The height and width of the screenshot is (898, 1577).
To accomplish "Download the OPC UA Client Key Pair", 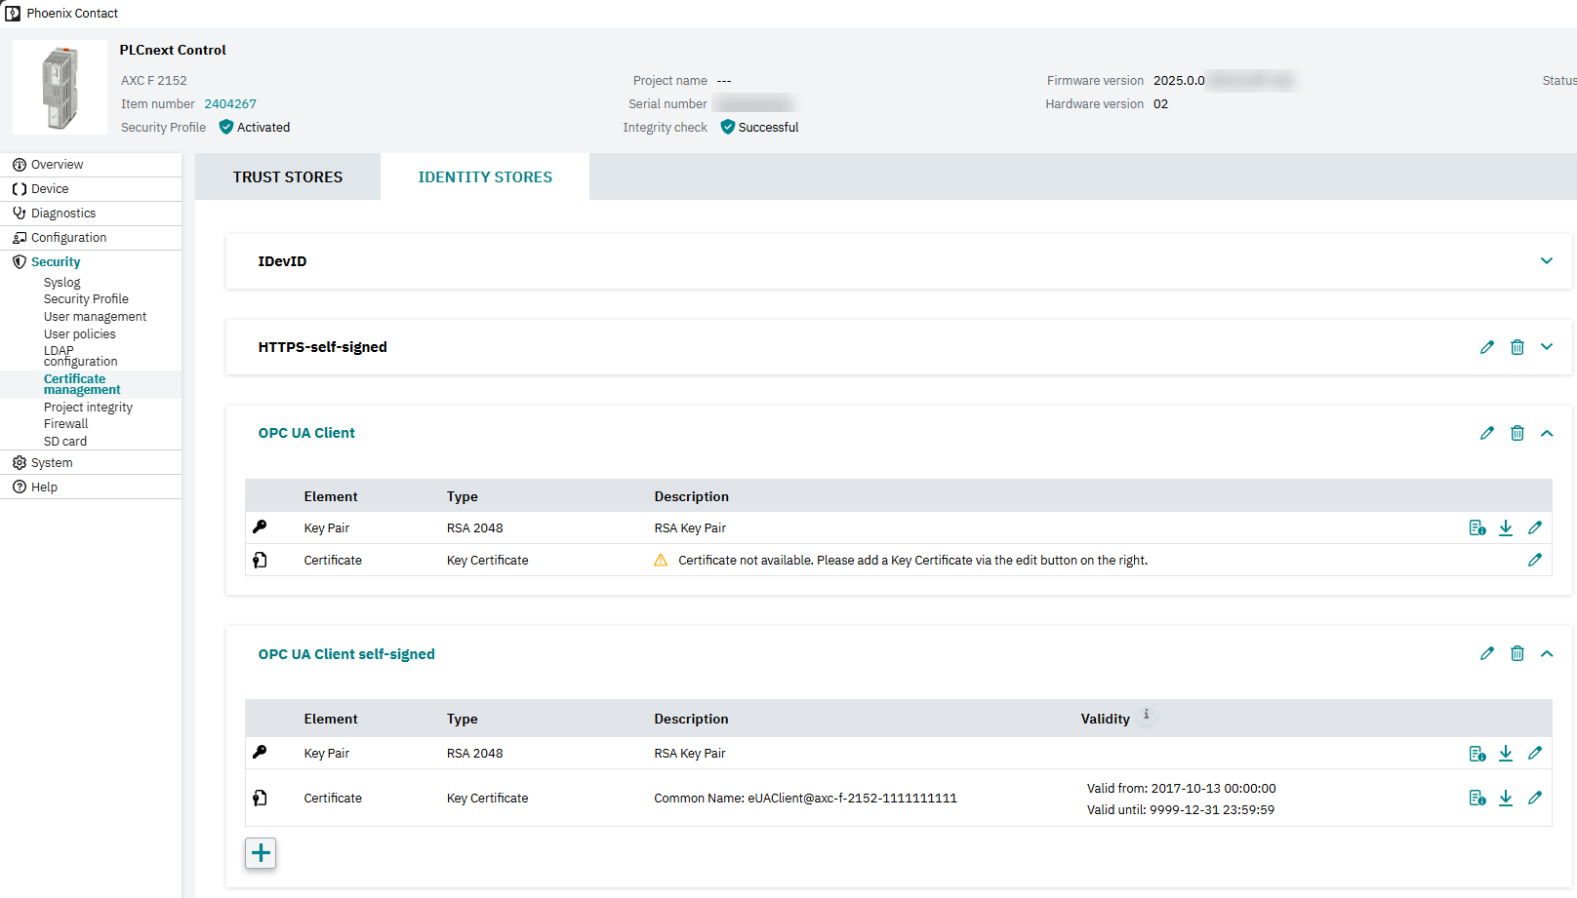I will coord(1506,527).
